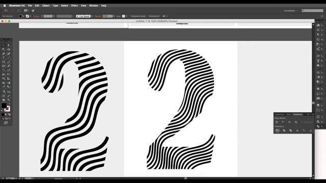Select the Direct Selection tool
Viewport: 326px width, 183px height.
[x=9, y=45]
